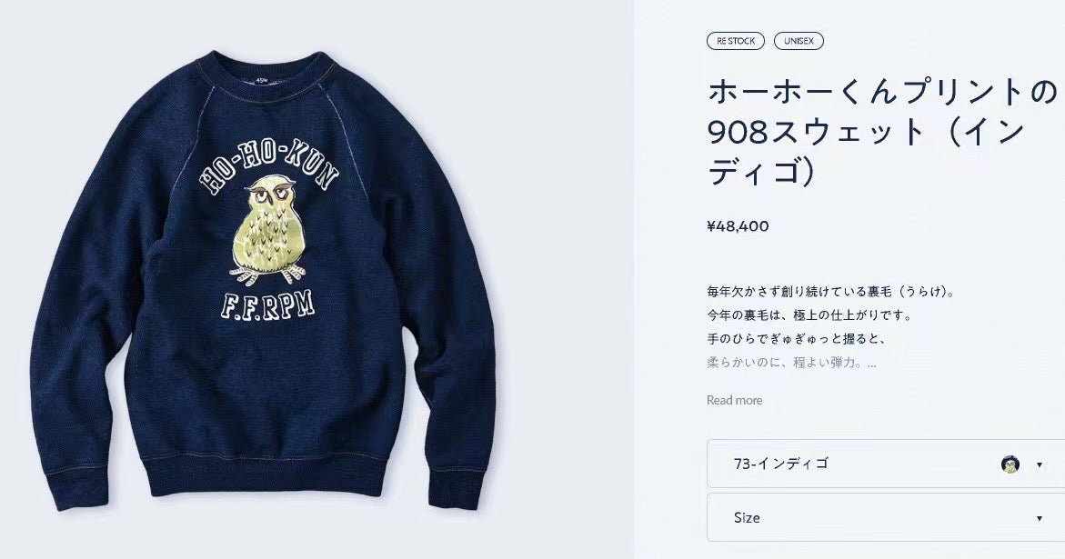The width and height of the screenshot is (1065, 559).
Task: Click the owl's striped feet
Action: pos(266,275)
